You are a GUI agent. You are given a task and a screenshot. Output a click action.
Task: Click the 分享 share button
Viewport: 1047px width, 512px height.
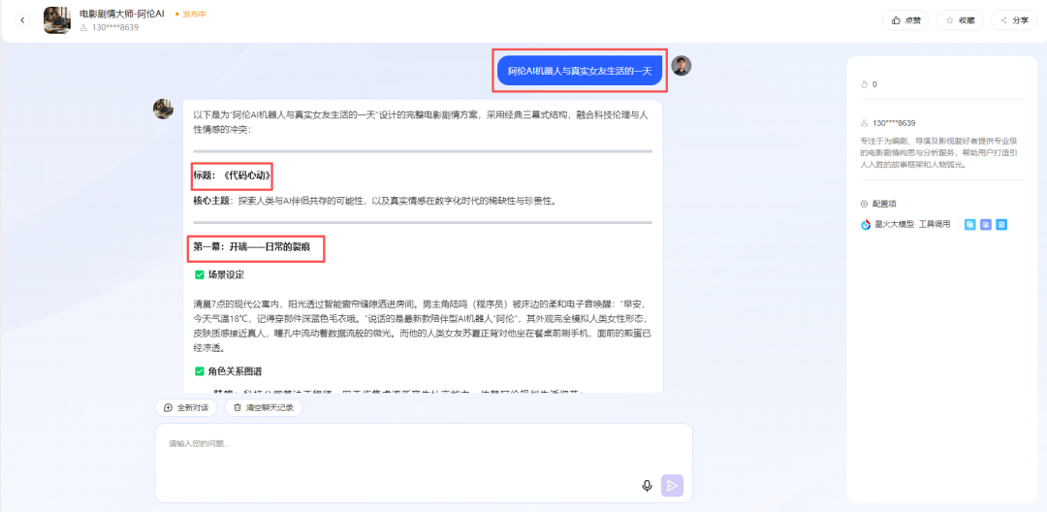[x=1013, y=20]
